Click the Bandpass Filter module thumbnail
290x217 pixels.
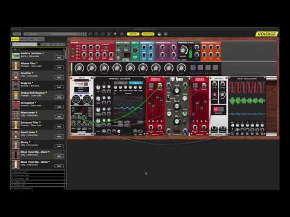pos(16,125)
